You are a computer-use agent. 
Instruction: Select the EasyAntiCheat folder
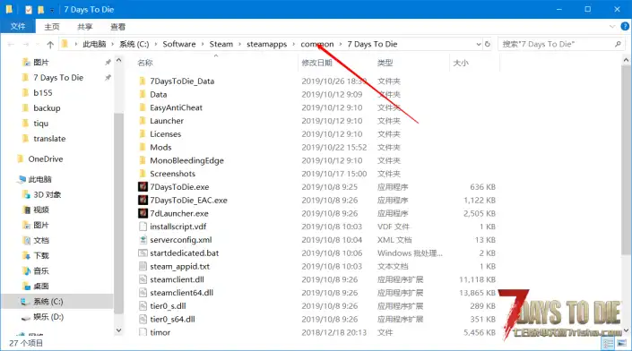pos(176,107)
